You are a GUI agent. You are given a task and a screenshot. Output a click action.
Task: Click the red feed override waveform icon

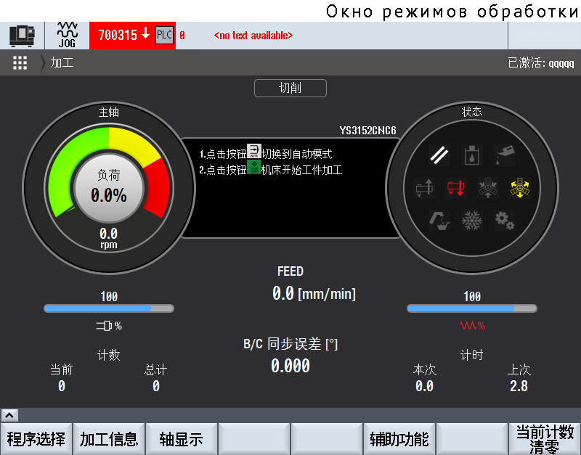coord(472,326)
